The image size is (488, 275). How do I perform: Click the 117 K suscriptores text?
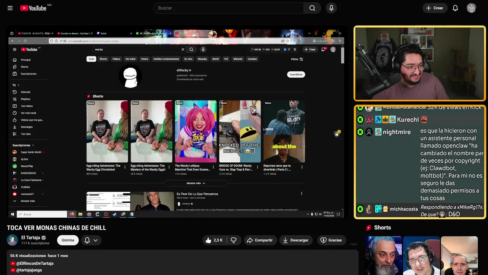coord(35,243)
